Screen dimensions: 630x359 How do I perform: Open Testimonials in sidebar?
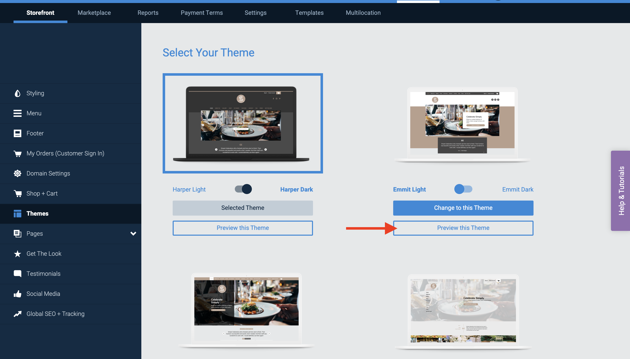click(71, 274)
